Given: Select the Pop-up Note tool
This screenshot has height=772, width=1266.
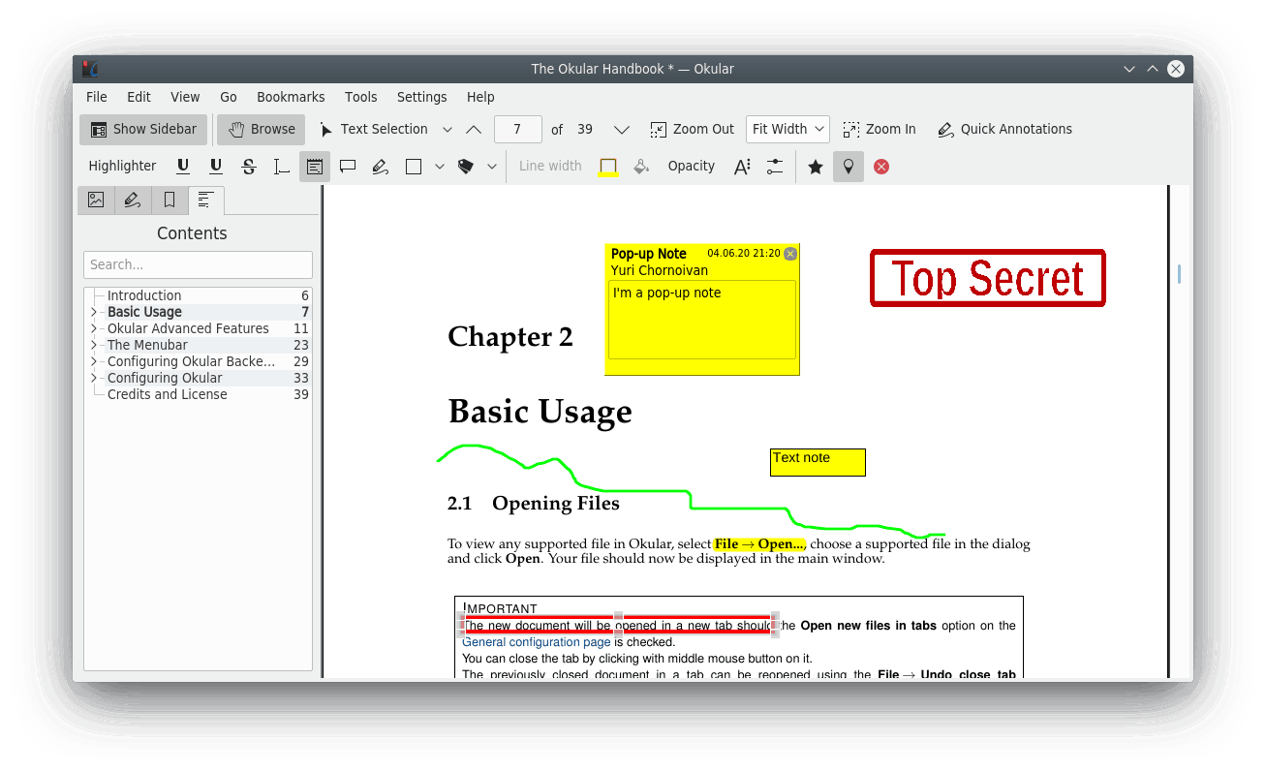Looking at the screenshot, I should click(348, 167).
